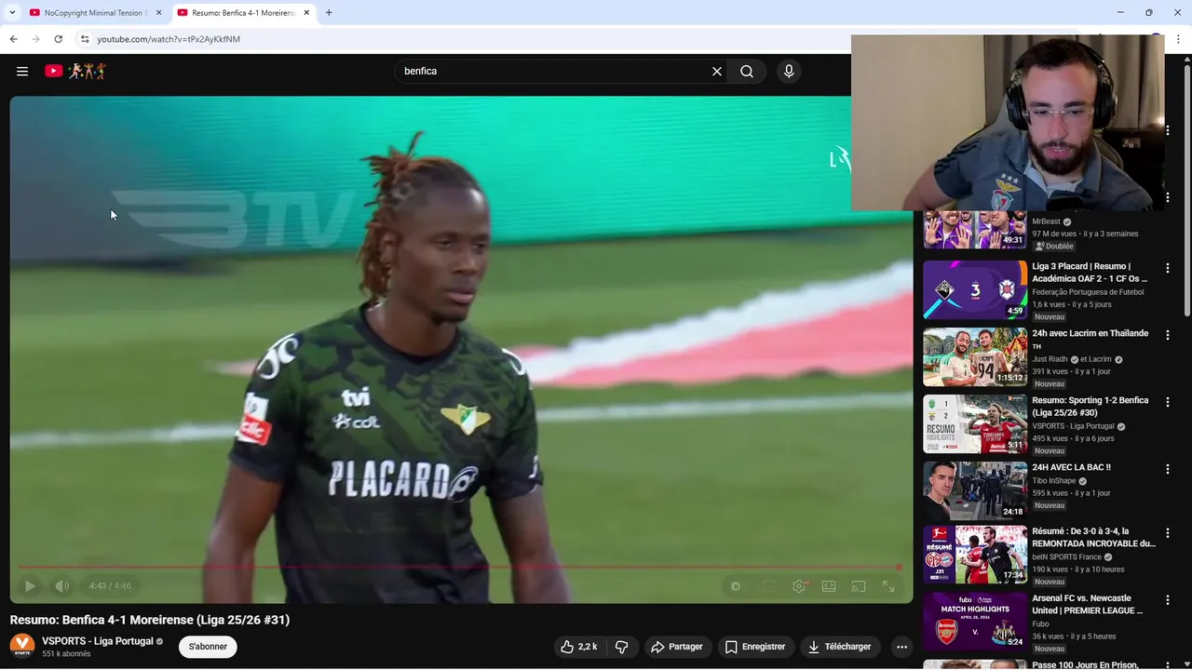Open Arsenal FC vs. Newcastle United thumbnail
This screenshot has width=1192, height=670.
(x=975, y=622)
